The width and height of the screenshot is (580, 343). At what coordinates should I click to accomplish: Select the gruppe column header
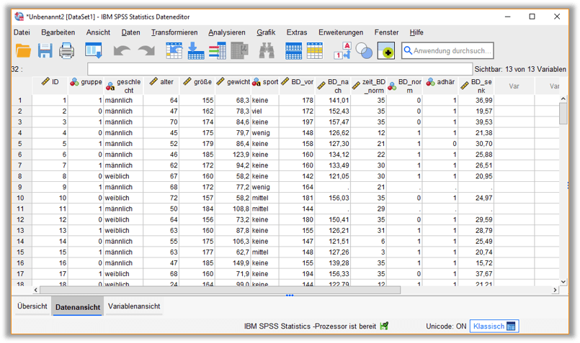coord(86,86)
